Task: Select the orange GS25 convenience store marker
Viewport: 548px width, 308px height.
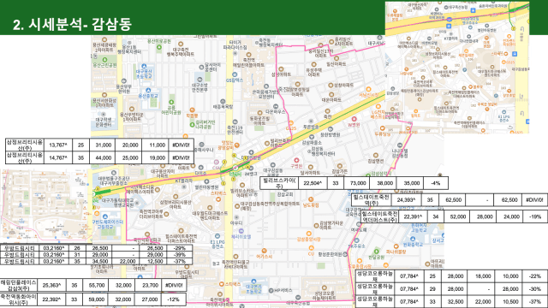Action: point(291,123)
